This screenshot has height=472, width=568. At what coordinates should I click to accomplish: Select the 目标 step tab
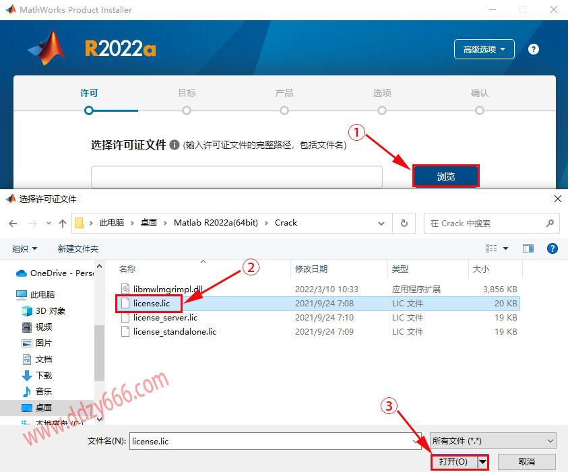click(187, 93)
